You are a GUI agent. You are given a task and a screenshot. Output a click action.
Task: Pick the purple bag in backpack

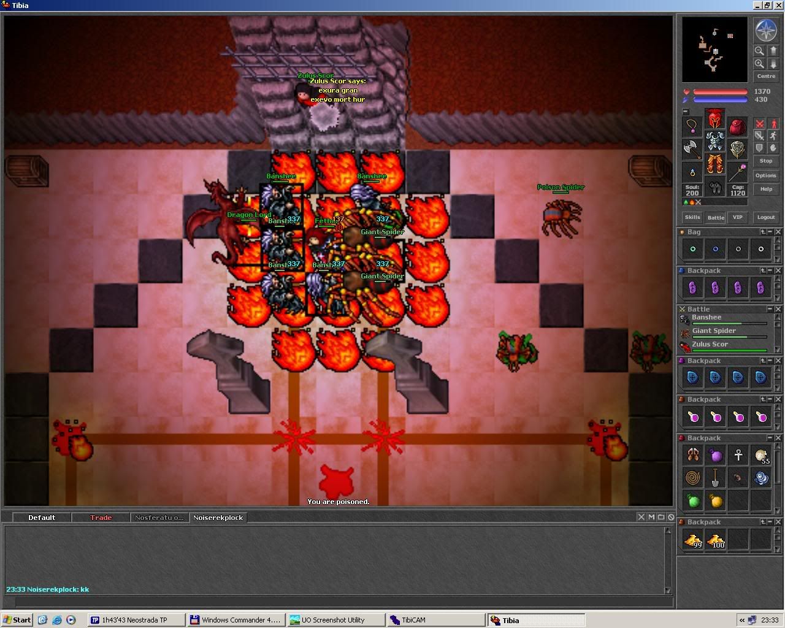716,456
